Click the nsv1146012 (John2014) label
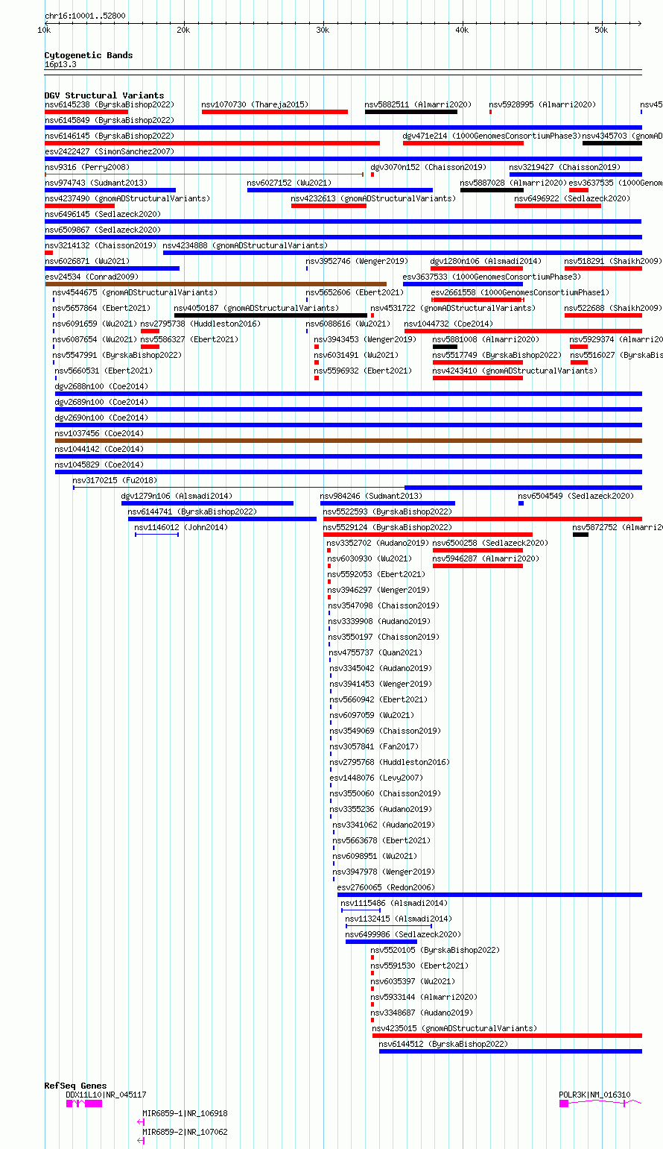Image resolution: width=663 pixels, height=1149 pixels. (181, 528)
